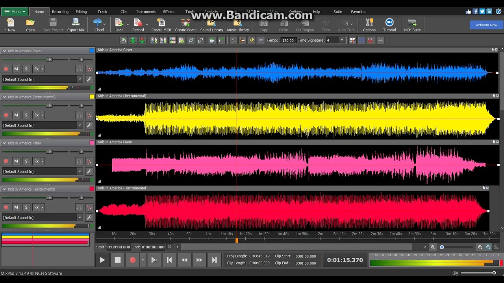Launch the Tutorial

[389, 25]
